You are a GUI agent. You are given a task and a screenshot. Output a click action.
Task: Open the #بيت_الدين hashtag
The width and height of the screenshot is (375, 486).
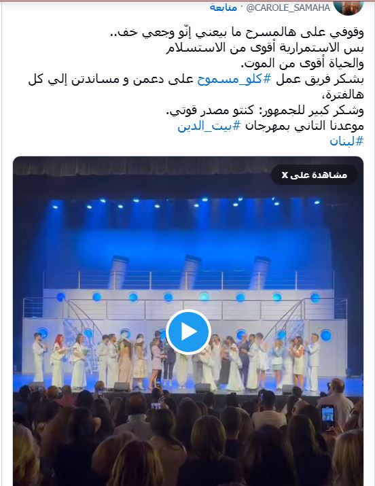point(209,126)
